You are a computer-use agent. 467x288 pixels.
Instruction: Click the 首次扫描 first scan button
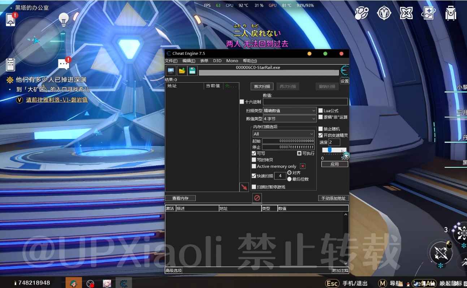click(x=262, y=87)
